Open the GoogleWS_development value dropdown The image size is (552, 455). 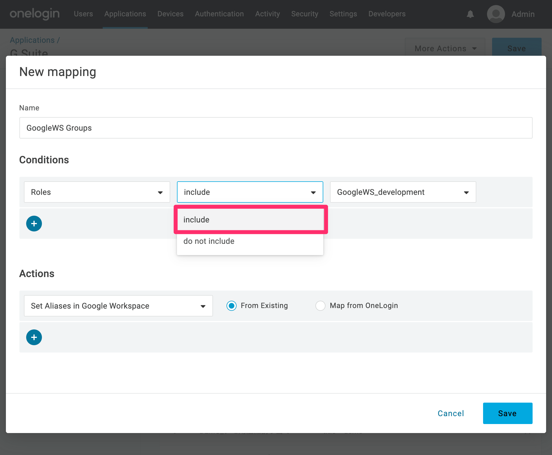point(403,192)
